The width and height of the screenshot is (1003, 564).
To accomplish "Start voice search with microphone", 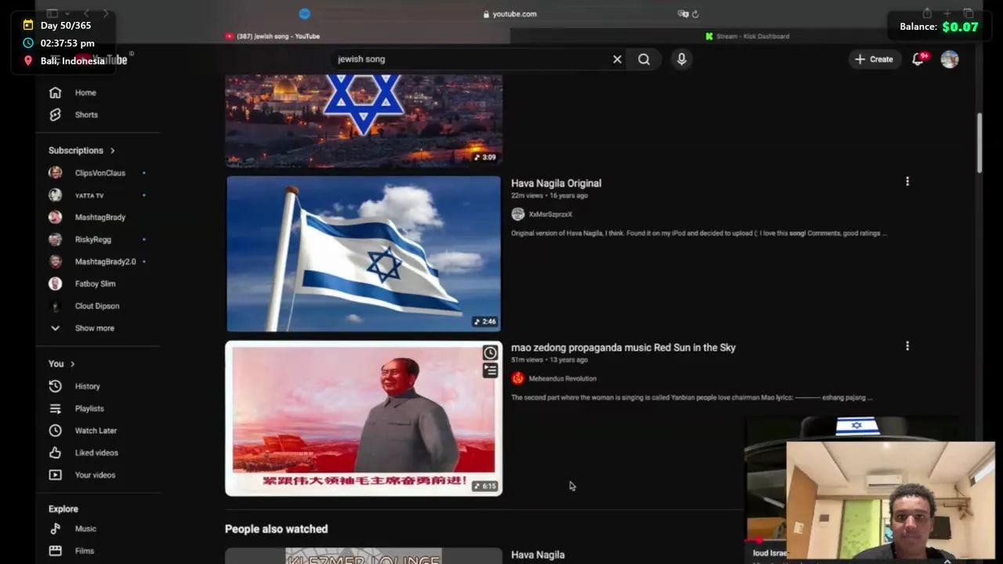I will (682, 59).
